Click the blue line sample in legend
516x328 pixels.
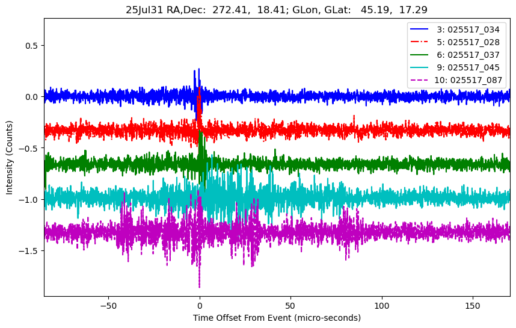point(419,29)
